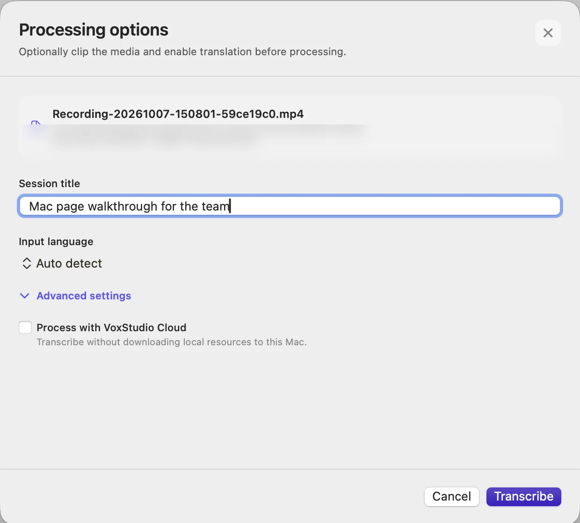Viewport: 580px width, 523px height.
Task: Close the Processing options dialog
Action: coord(548,33)
